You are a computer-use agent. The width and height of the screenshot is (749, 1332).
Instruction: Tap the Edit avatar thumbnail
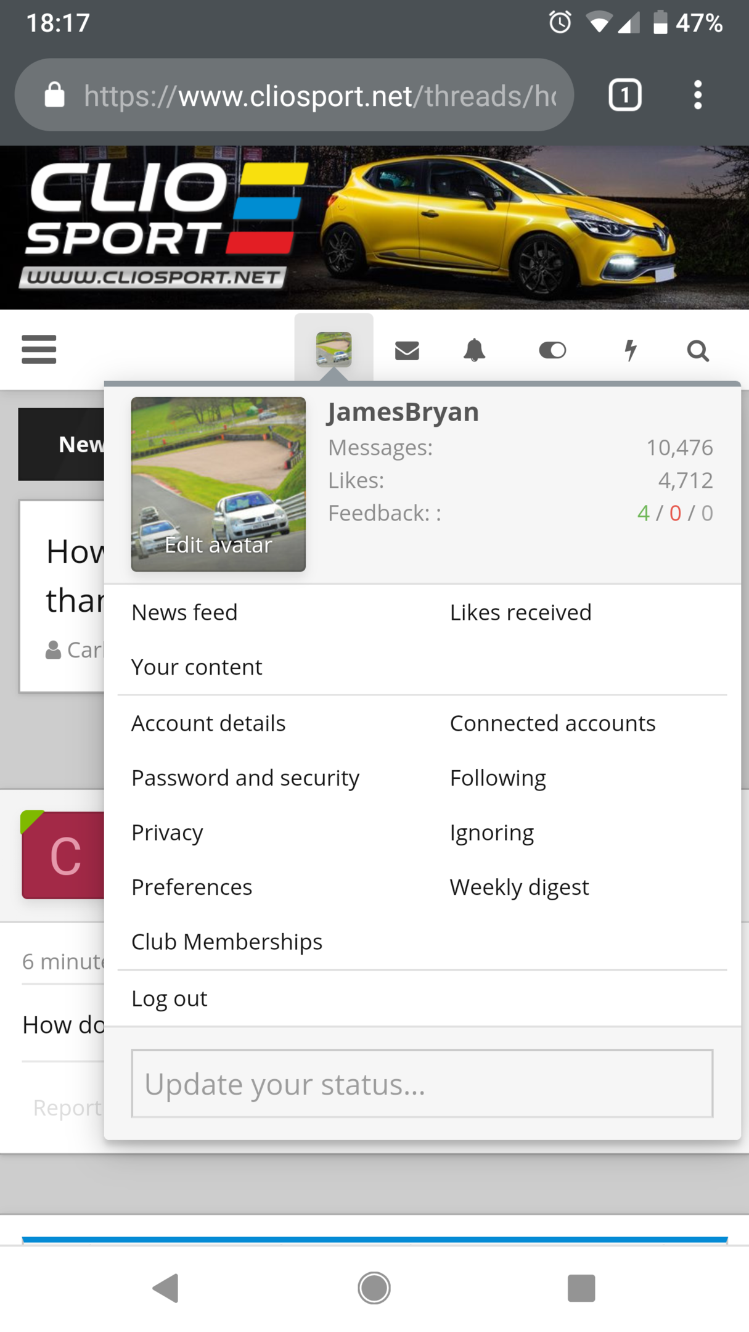(218, 484)
